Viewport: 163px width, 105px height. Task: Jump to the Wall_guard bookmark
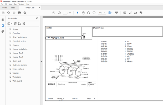[17, 81]
